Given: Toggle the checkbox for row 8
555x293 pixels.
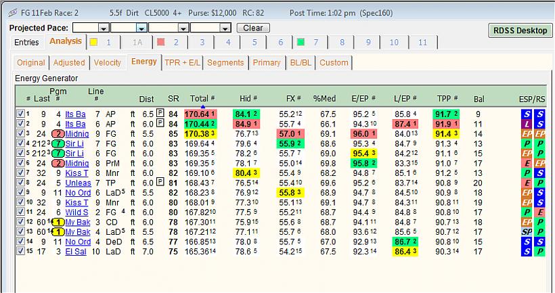Looking at the screenshot, I should click(20, 183).
